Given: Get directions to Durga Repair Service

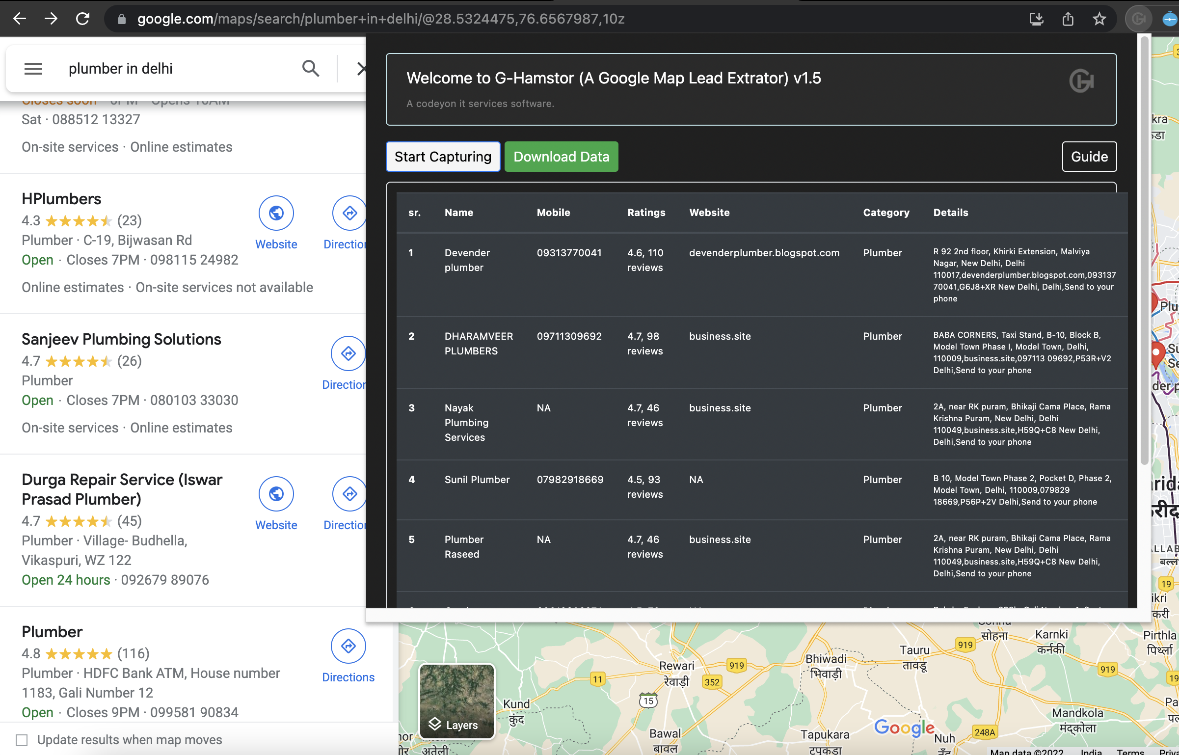Looking at the screenshot, I should click(x=349, y=494).
